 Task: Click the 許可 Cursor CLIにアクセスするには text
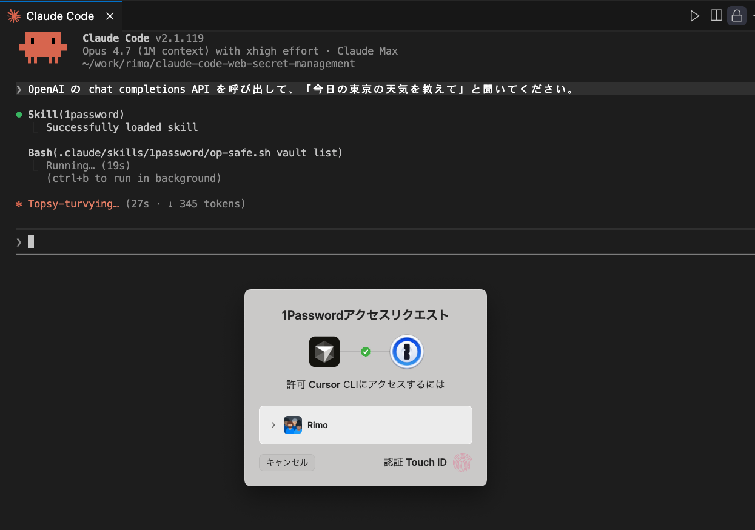pyautogui.click(x=366, y=384)
